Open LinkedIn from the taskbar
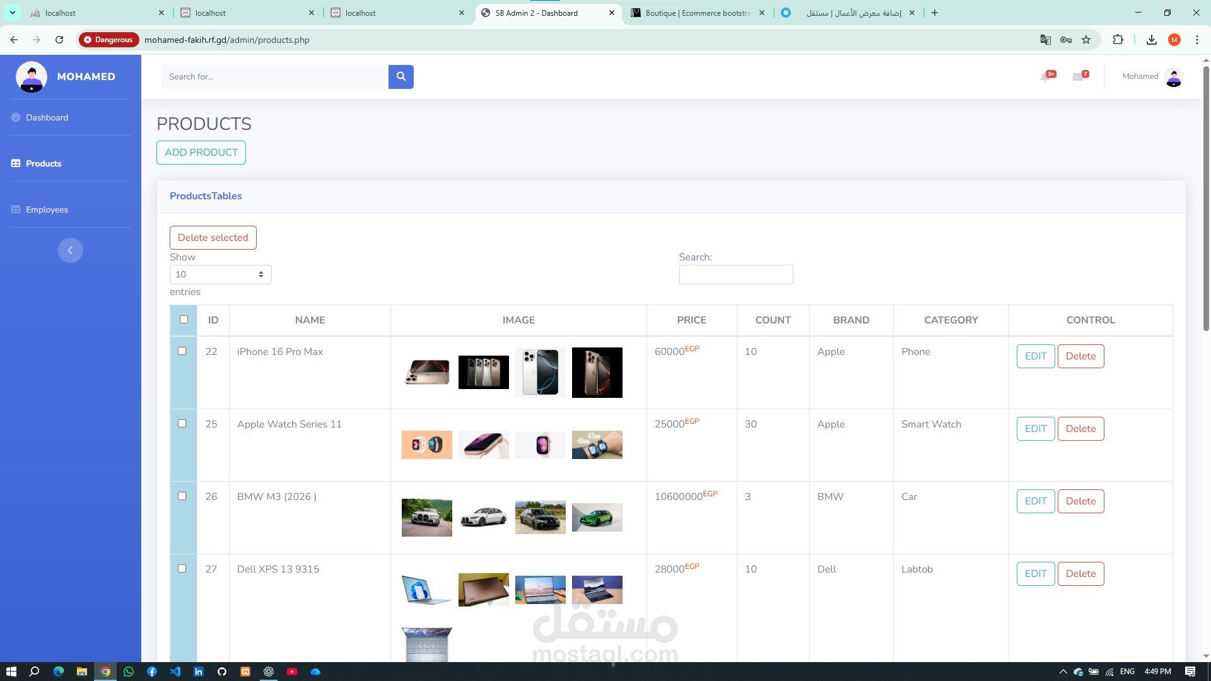1211x681 pixels. tap(199, 672)
